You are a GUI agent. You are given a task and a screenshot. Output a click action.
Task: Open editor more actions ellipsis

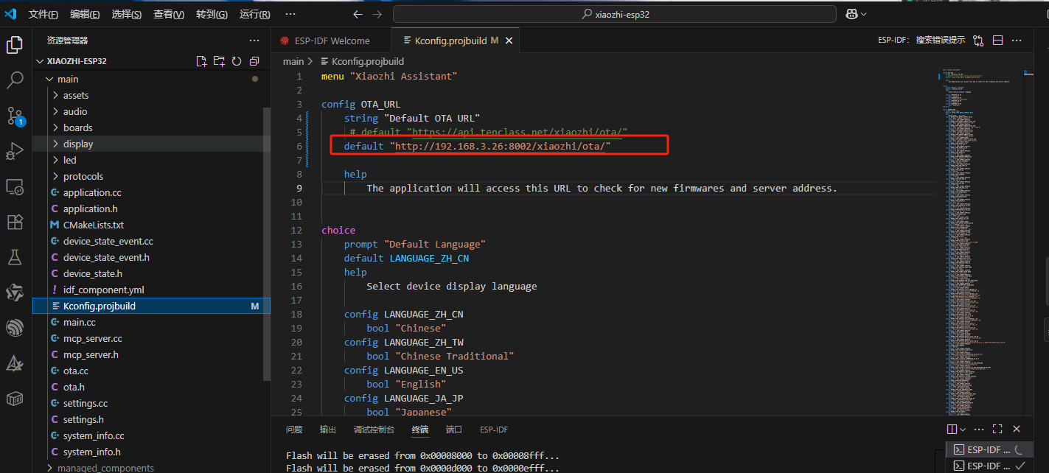pos(1017,41)
